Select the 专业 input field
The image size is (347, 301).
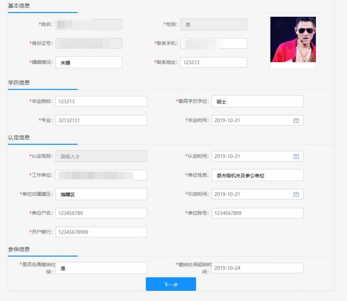101,120
